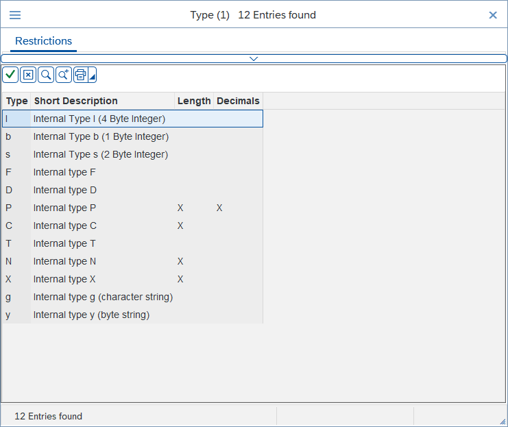Select row Internal type F

(133, 172)
